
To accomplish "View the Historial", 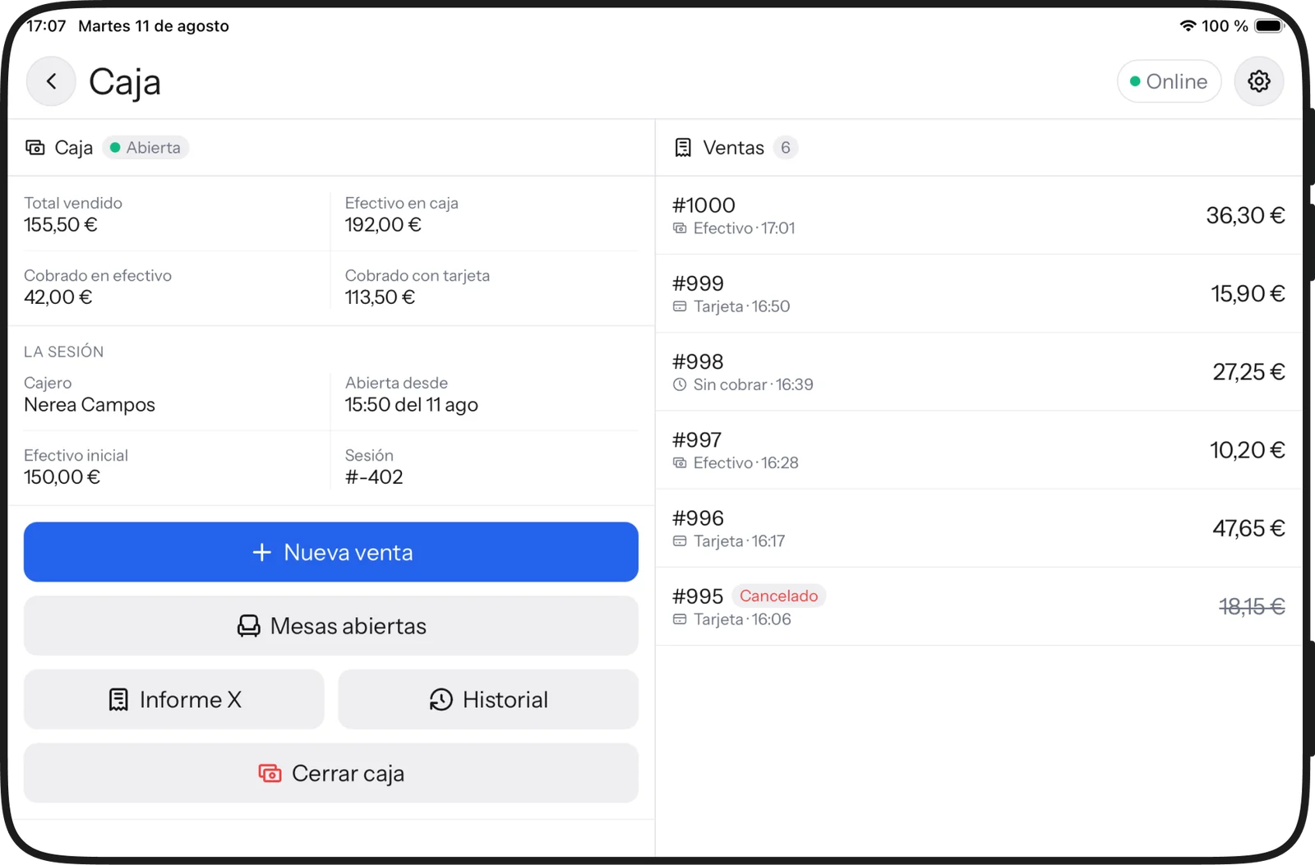I will 488,699.
